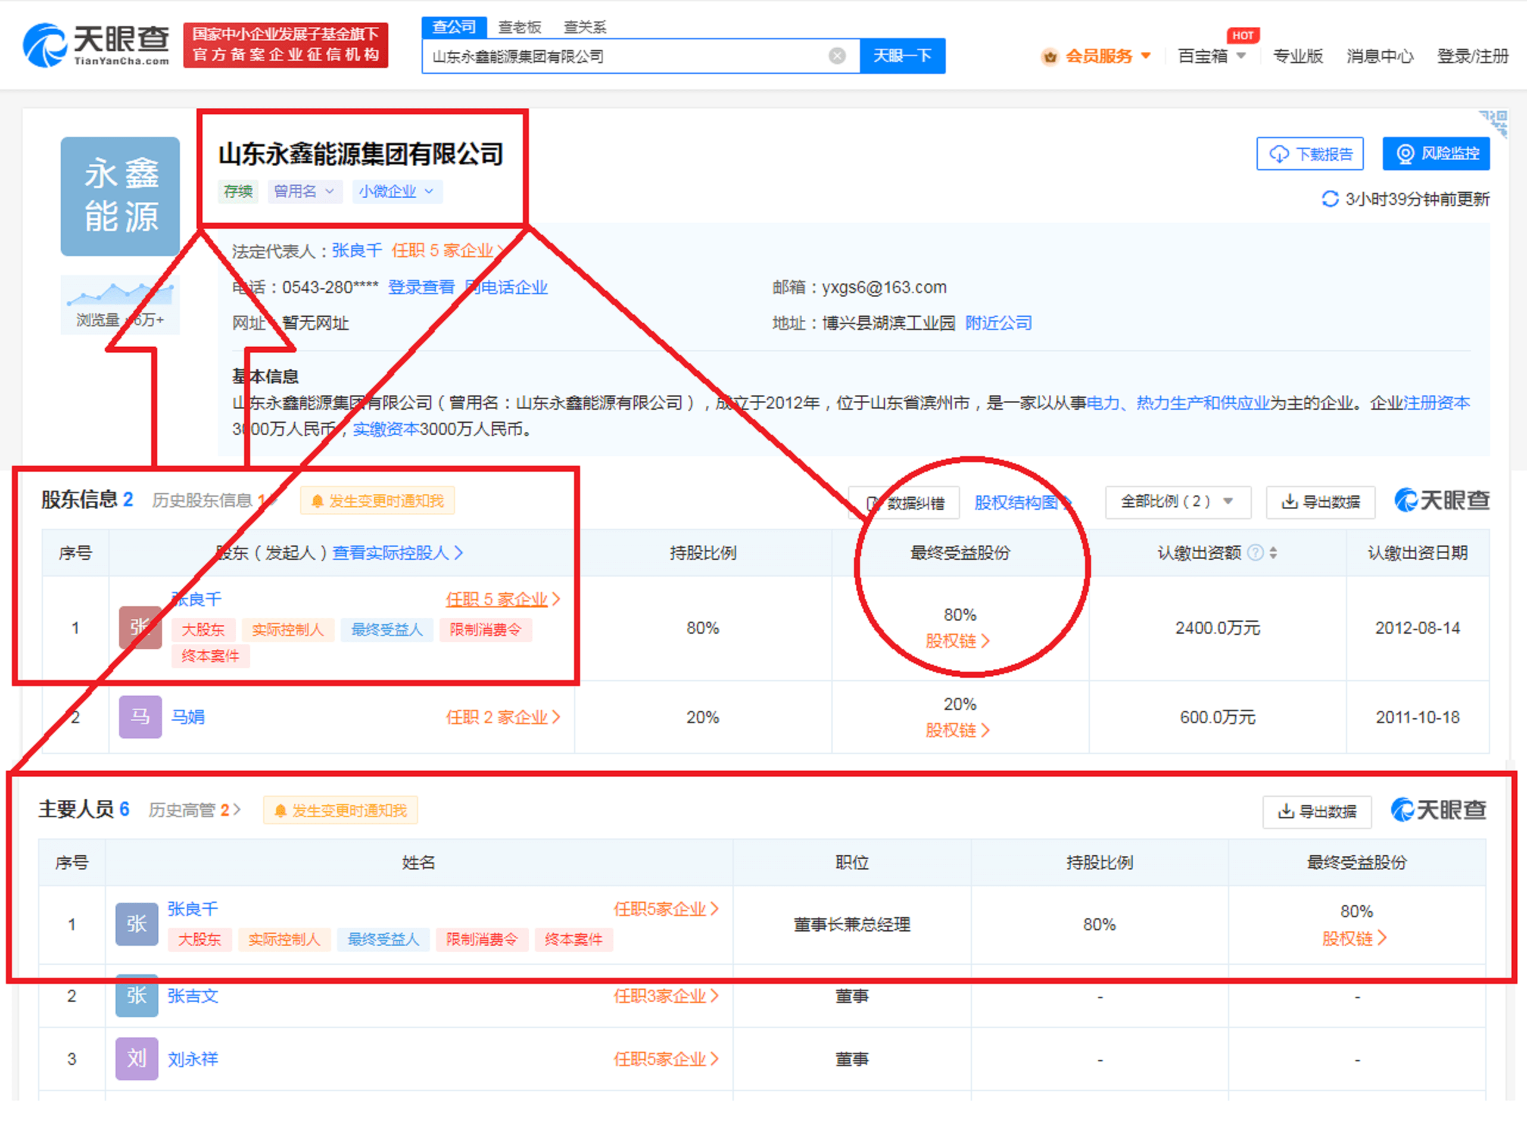Click the 存续 status tag
Viewport: 1527px width, 1122px height.
click(238, 192)
